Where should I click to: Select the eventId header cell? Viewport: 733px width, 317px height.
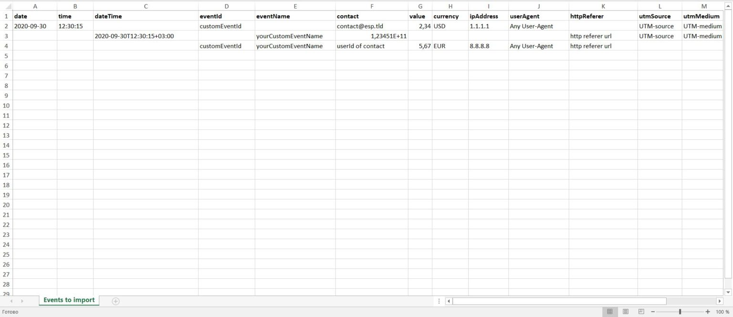point(226,16)
